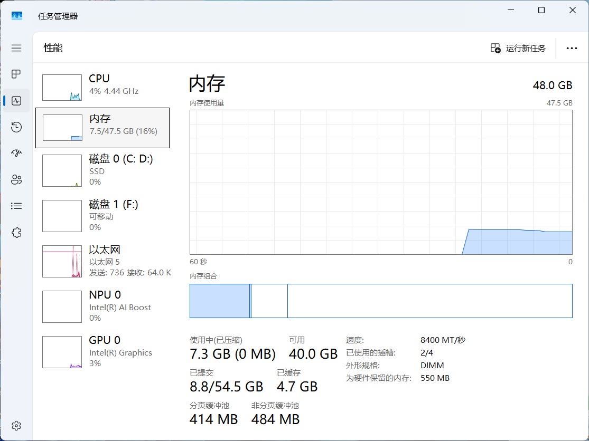
Task: Click the 任务管理器 window title
Action: (x=58, y=16)
